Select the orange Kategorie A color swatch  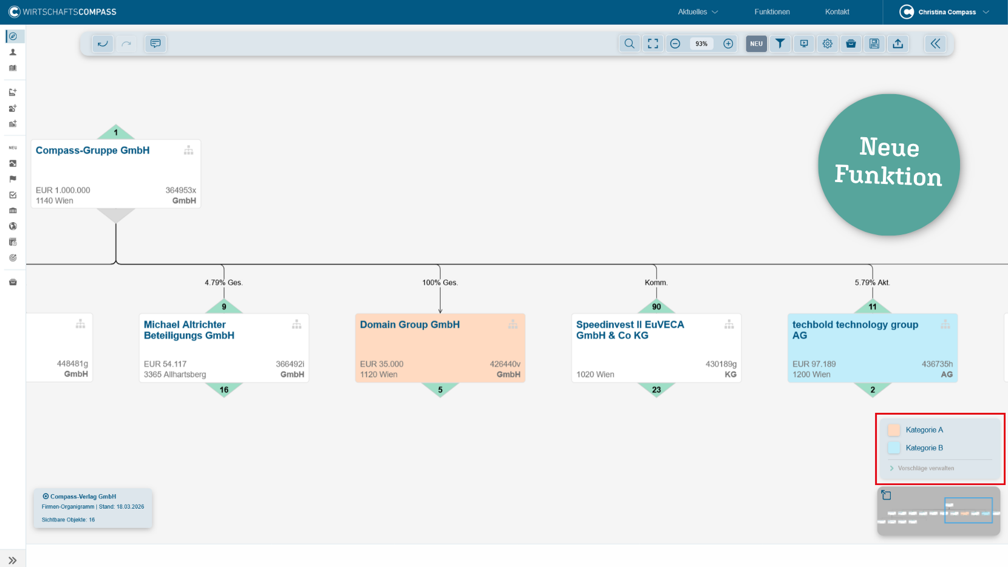pyautogui.click(x=894, y=430)
